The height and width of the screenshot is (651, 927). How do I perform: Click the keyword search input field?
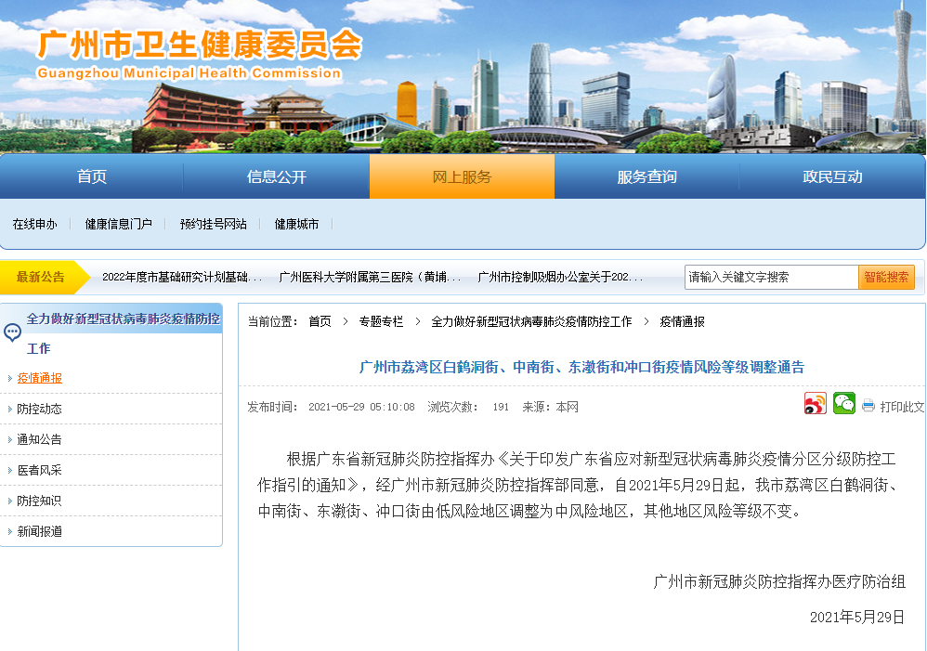pos(771,277)
